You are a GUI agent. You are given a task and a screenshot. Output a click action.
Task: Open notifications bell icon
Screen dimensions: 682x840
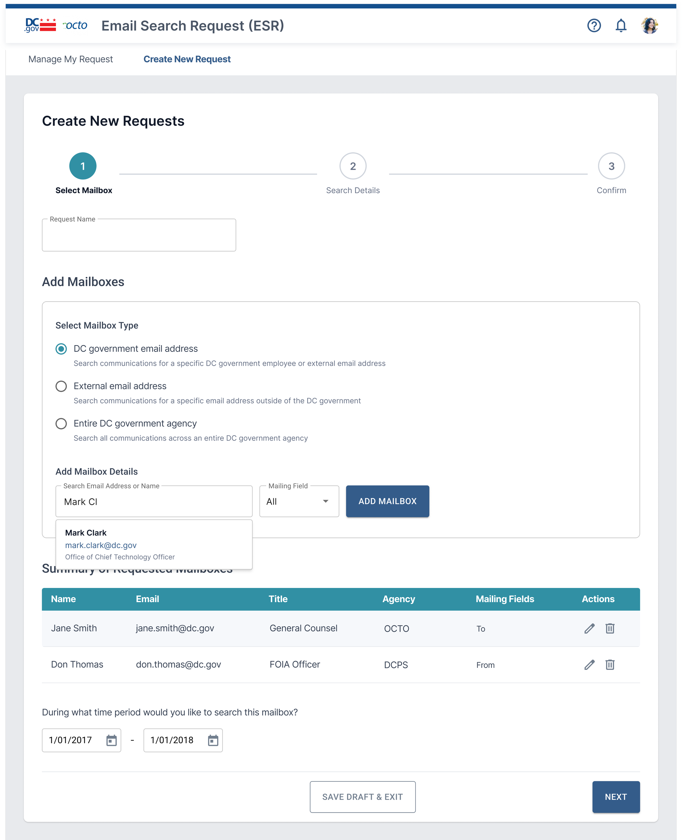pyautogui.click(x=621, y=26)
